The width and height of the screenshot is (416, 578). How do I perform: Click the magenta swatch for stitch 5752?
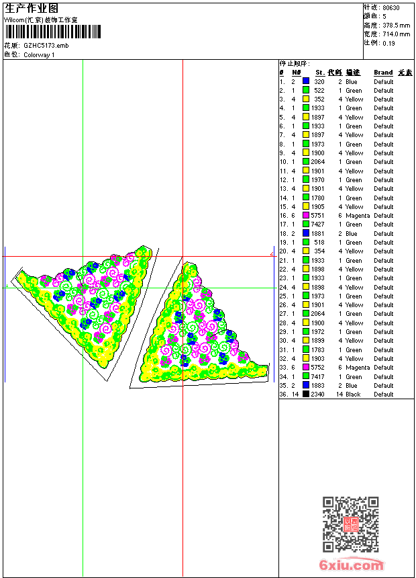point(306,368)
